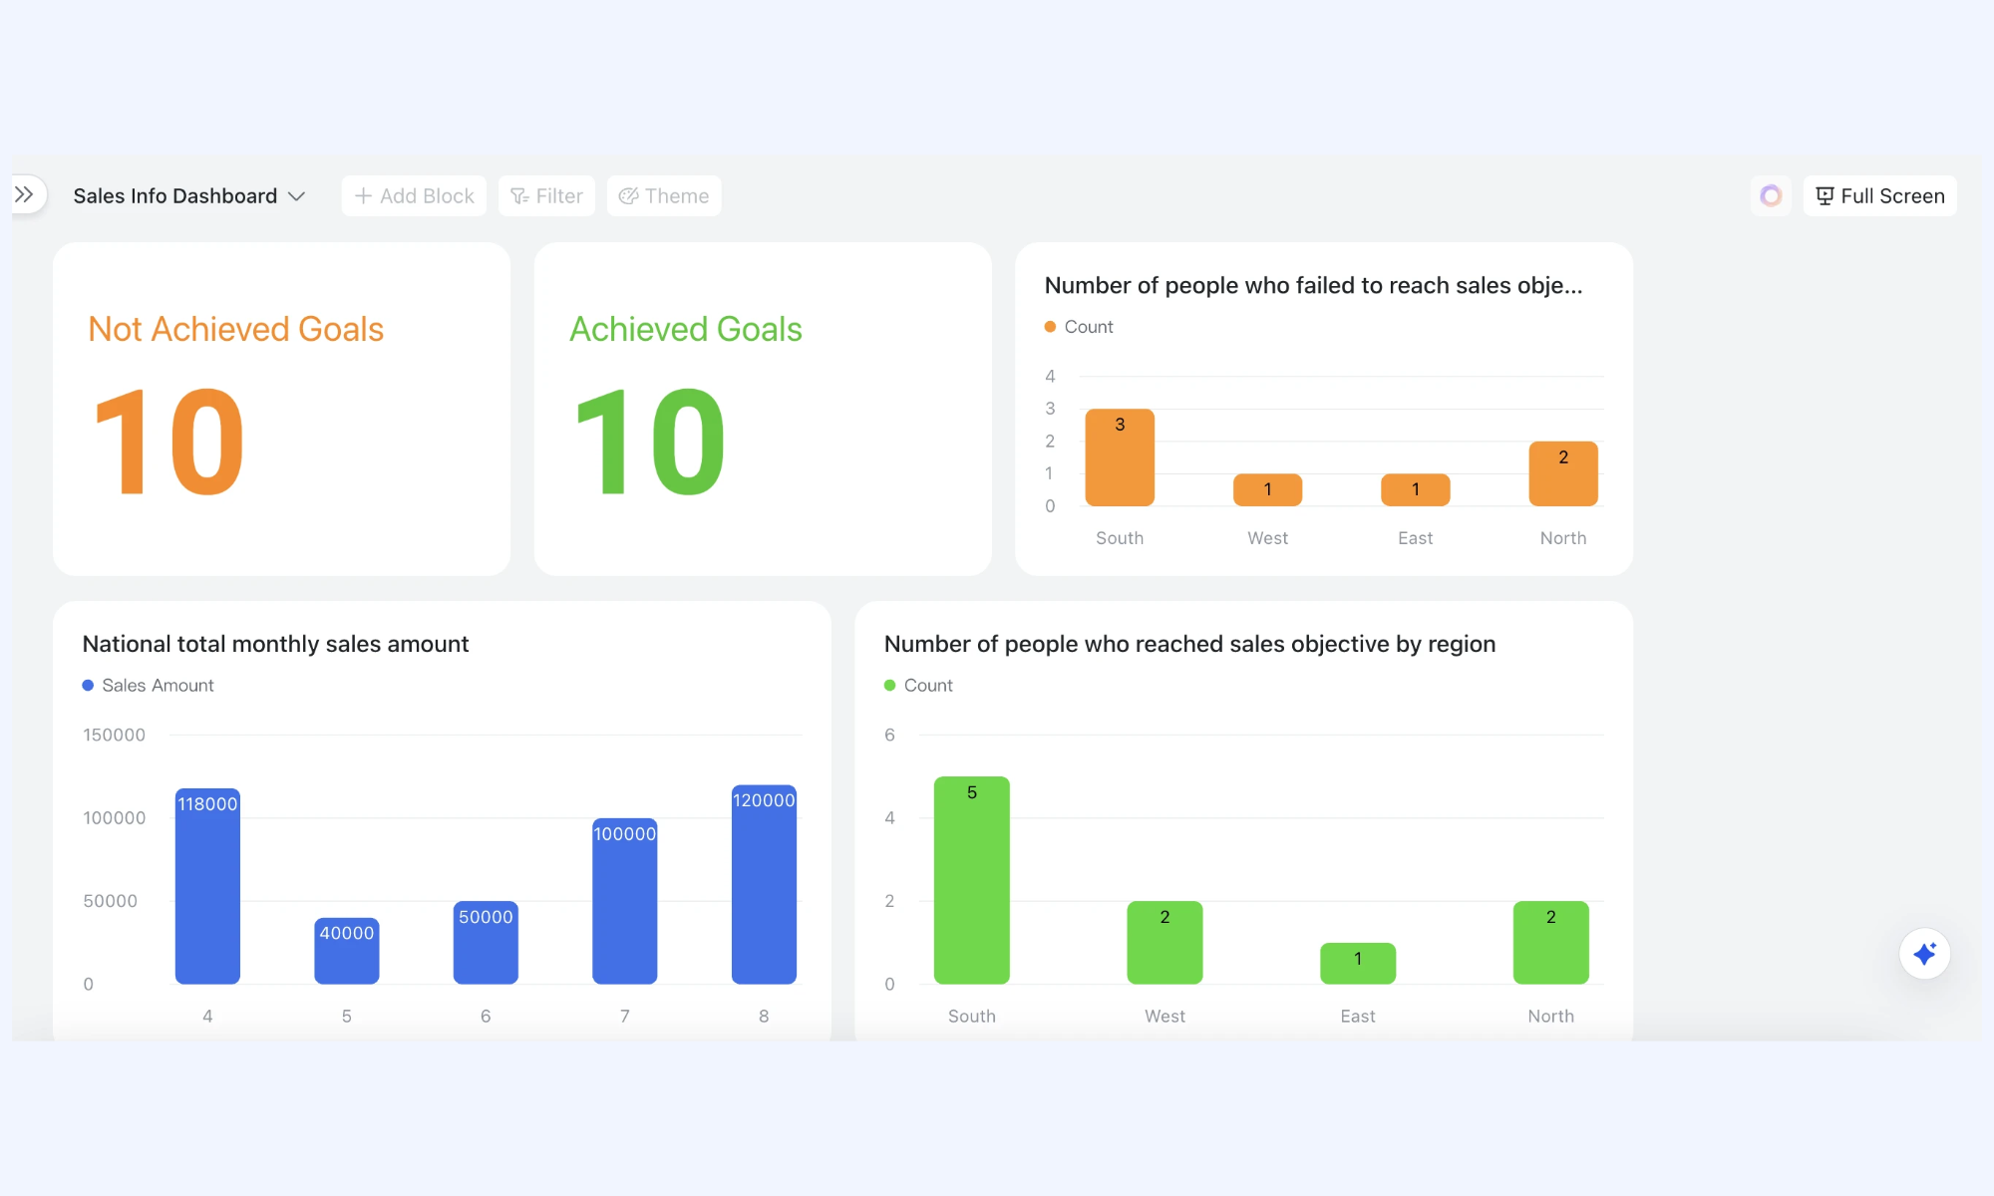Select the National total monthly sales title
Image resolution: width=1994 pixels, height=1196 pixels.
[x=275, y=644]
